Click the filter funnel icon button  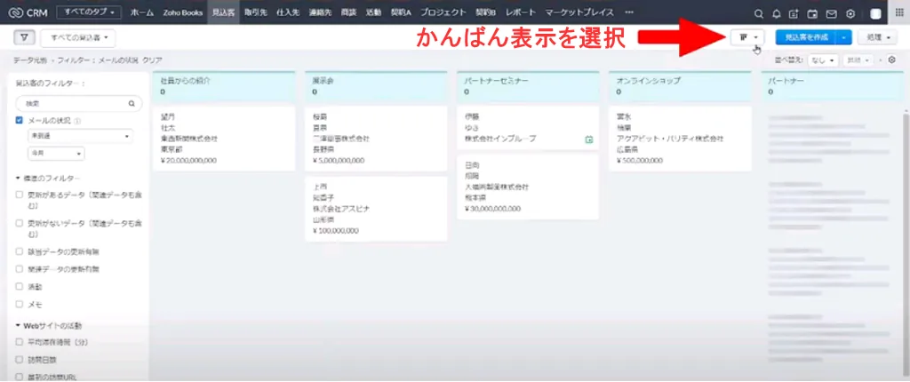pyautogui.click(x=24, y=37)
